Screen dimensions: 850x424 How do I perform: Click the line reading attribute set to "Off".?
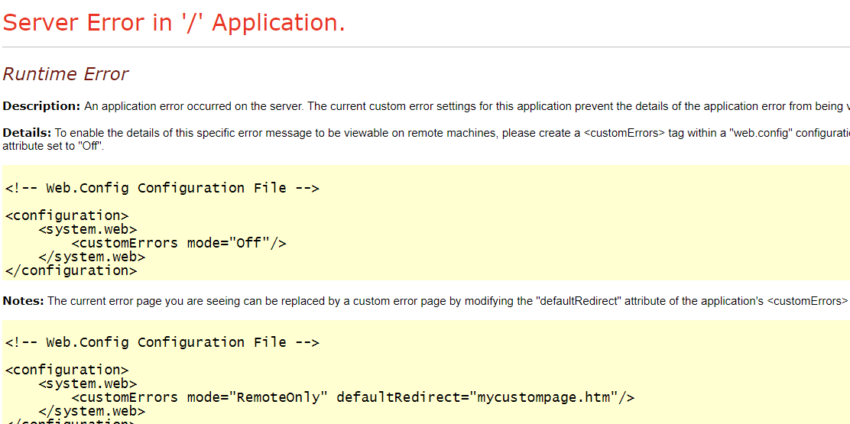pyautogui.click(x=54, y=146)
